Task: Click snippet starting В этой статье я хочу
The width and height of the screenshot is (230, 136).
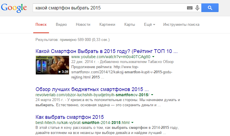Action: pyautogui.click(x=107, y=130)
